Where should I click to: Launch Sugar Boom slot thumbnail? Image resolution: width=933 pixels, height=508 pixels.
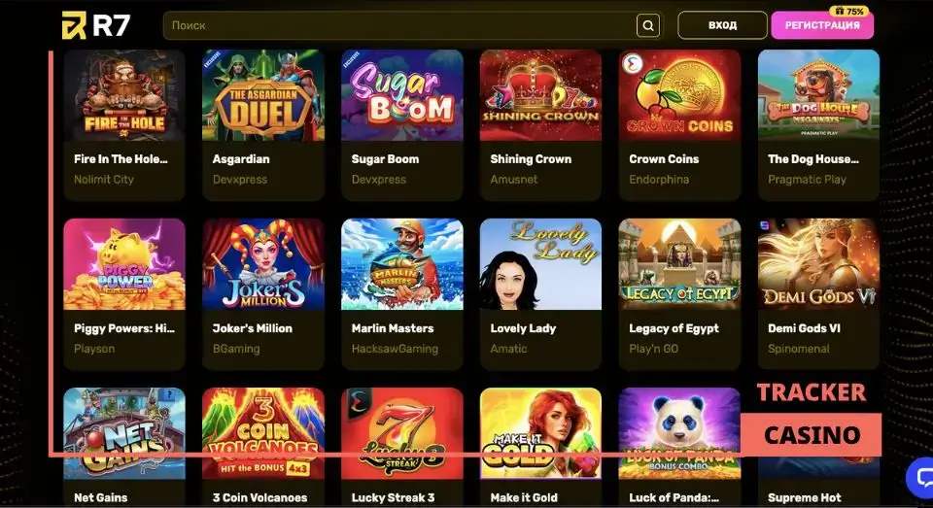point(402,95)
